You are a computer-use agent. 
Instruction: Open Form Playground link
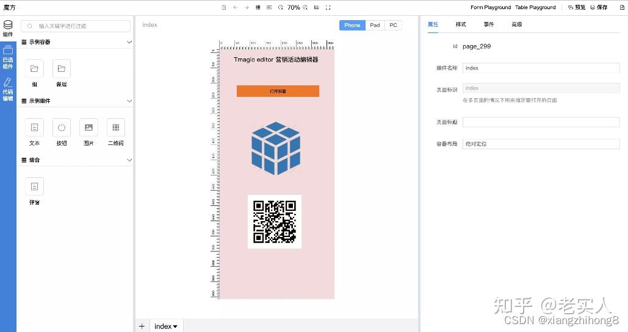(491, 7)
